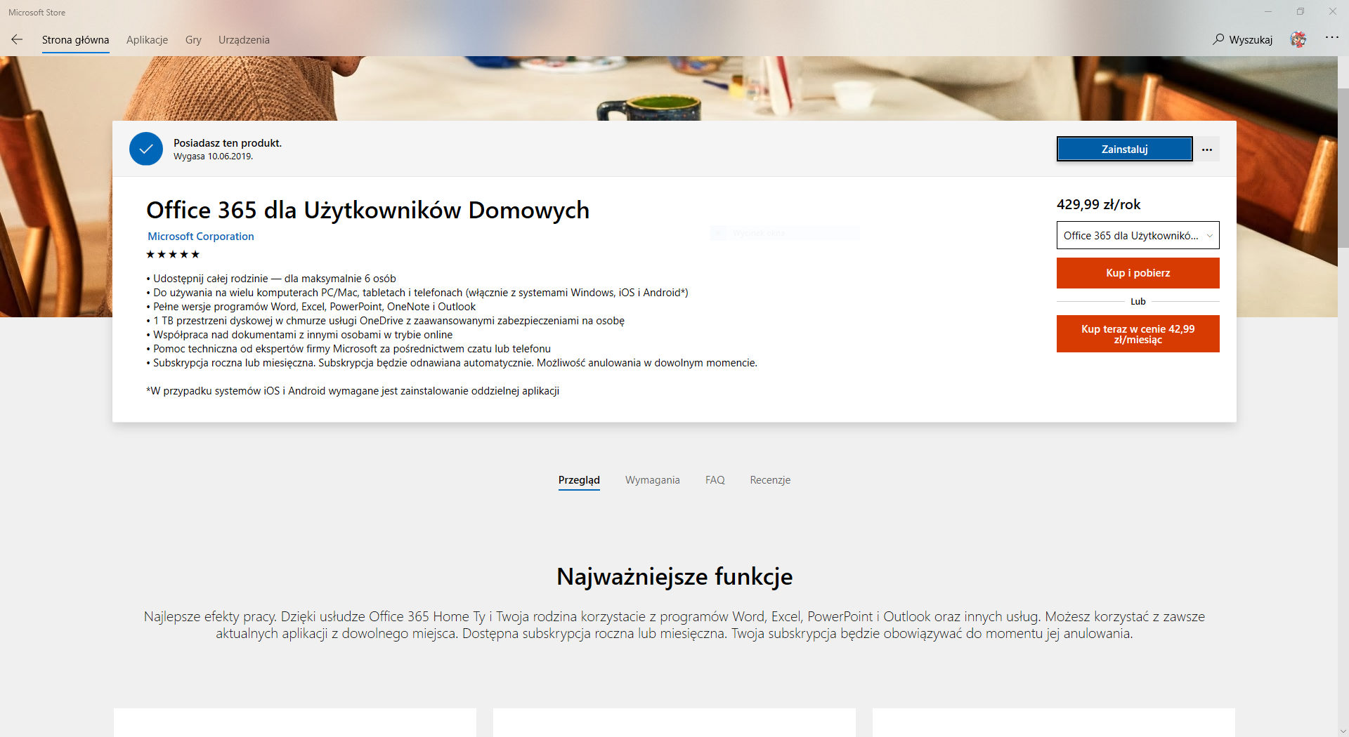1349x737 pixels.
Task: Open more options next to Zainstaluj
Action: coord(1207,150)
